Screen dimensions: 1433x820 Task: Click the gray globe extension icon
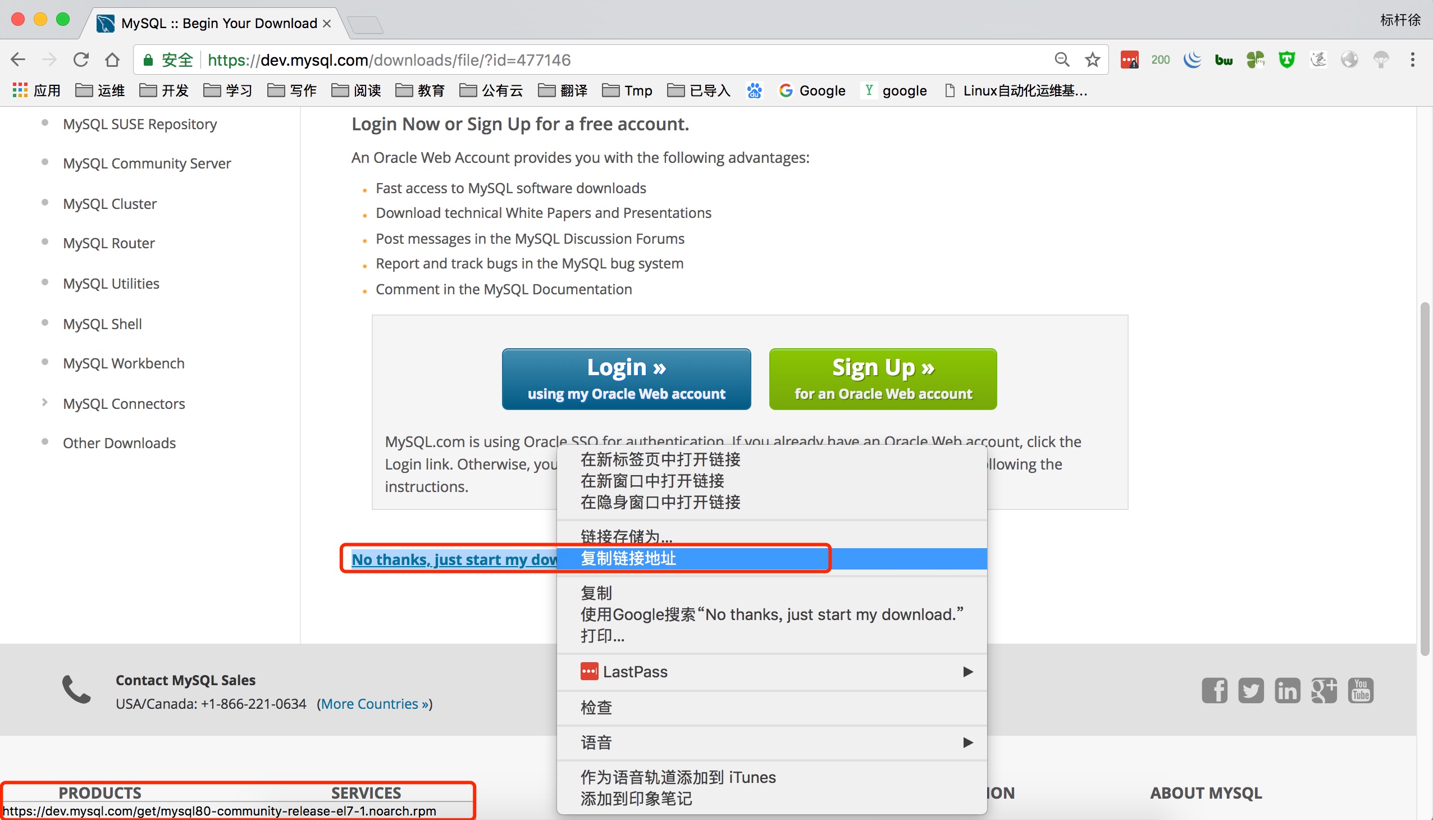(1349, 60)
